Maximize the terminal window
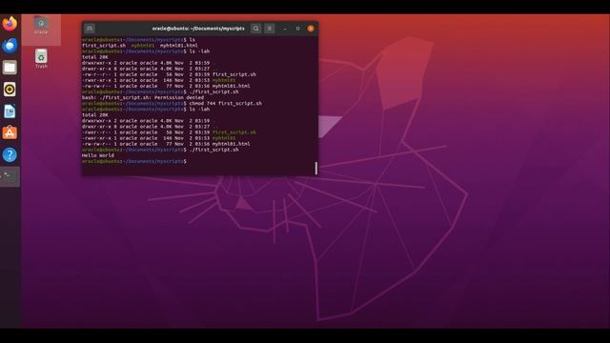 298,29
